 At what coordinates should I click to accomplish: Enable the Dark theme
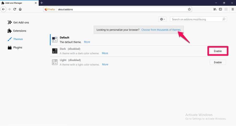218,51
